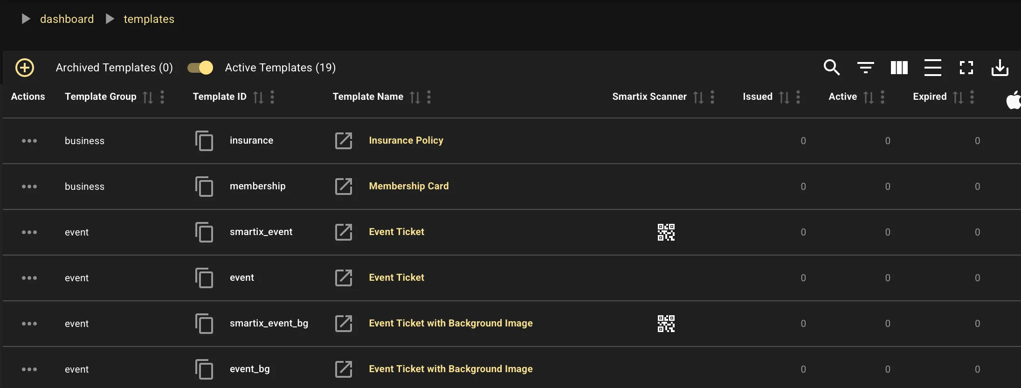Select the templates breadcrumb

pyautogui.click(x=149, y=19)
